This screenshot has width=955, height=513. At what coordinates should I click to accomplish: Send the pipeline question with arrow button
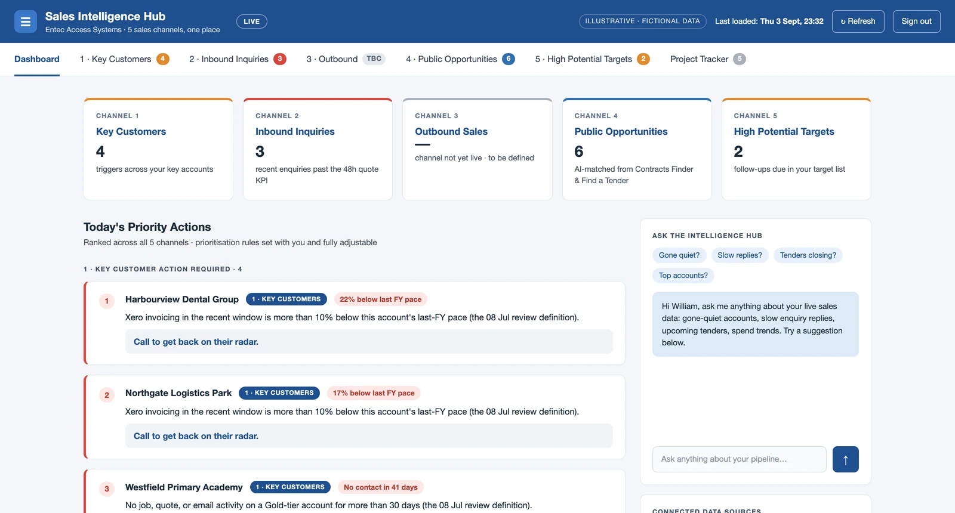845,459
